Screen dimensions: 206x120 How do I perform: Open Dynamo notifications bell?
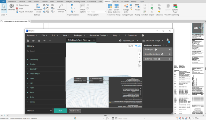tap(168, 40)
